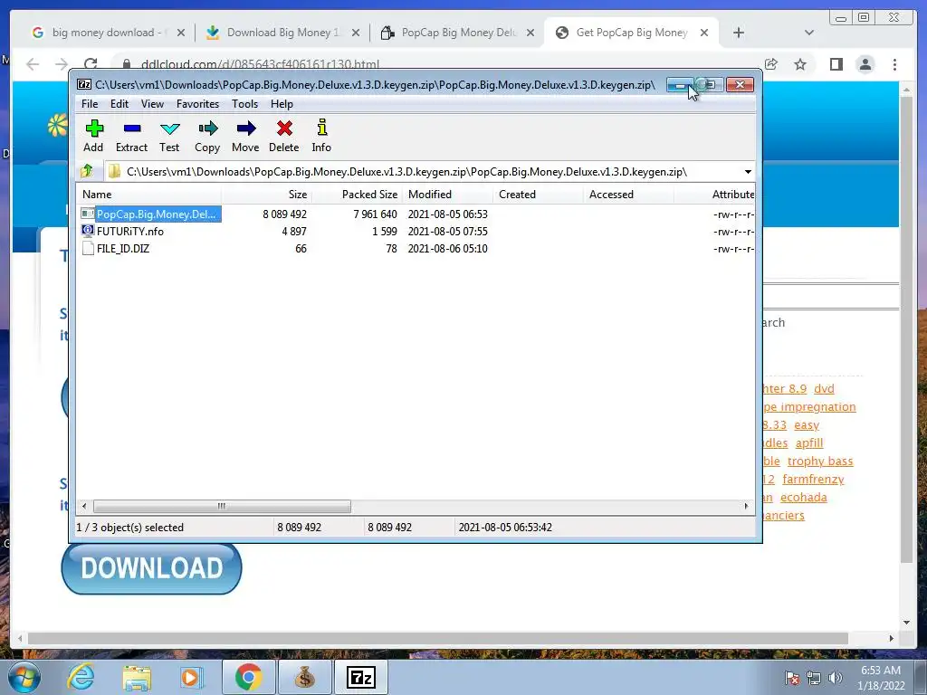Bookmark this page with the star icon
927x695 pixels.
(x=800, y=64)
